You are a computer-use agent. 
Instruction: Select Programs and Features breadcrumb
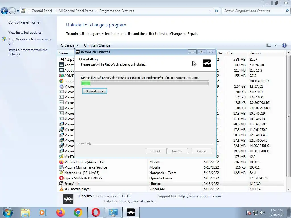pos(117,11)
